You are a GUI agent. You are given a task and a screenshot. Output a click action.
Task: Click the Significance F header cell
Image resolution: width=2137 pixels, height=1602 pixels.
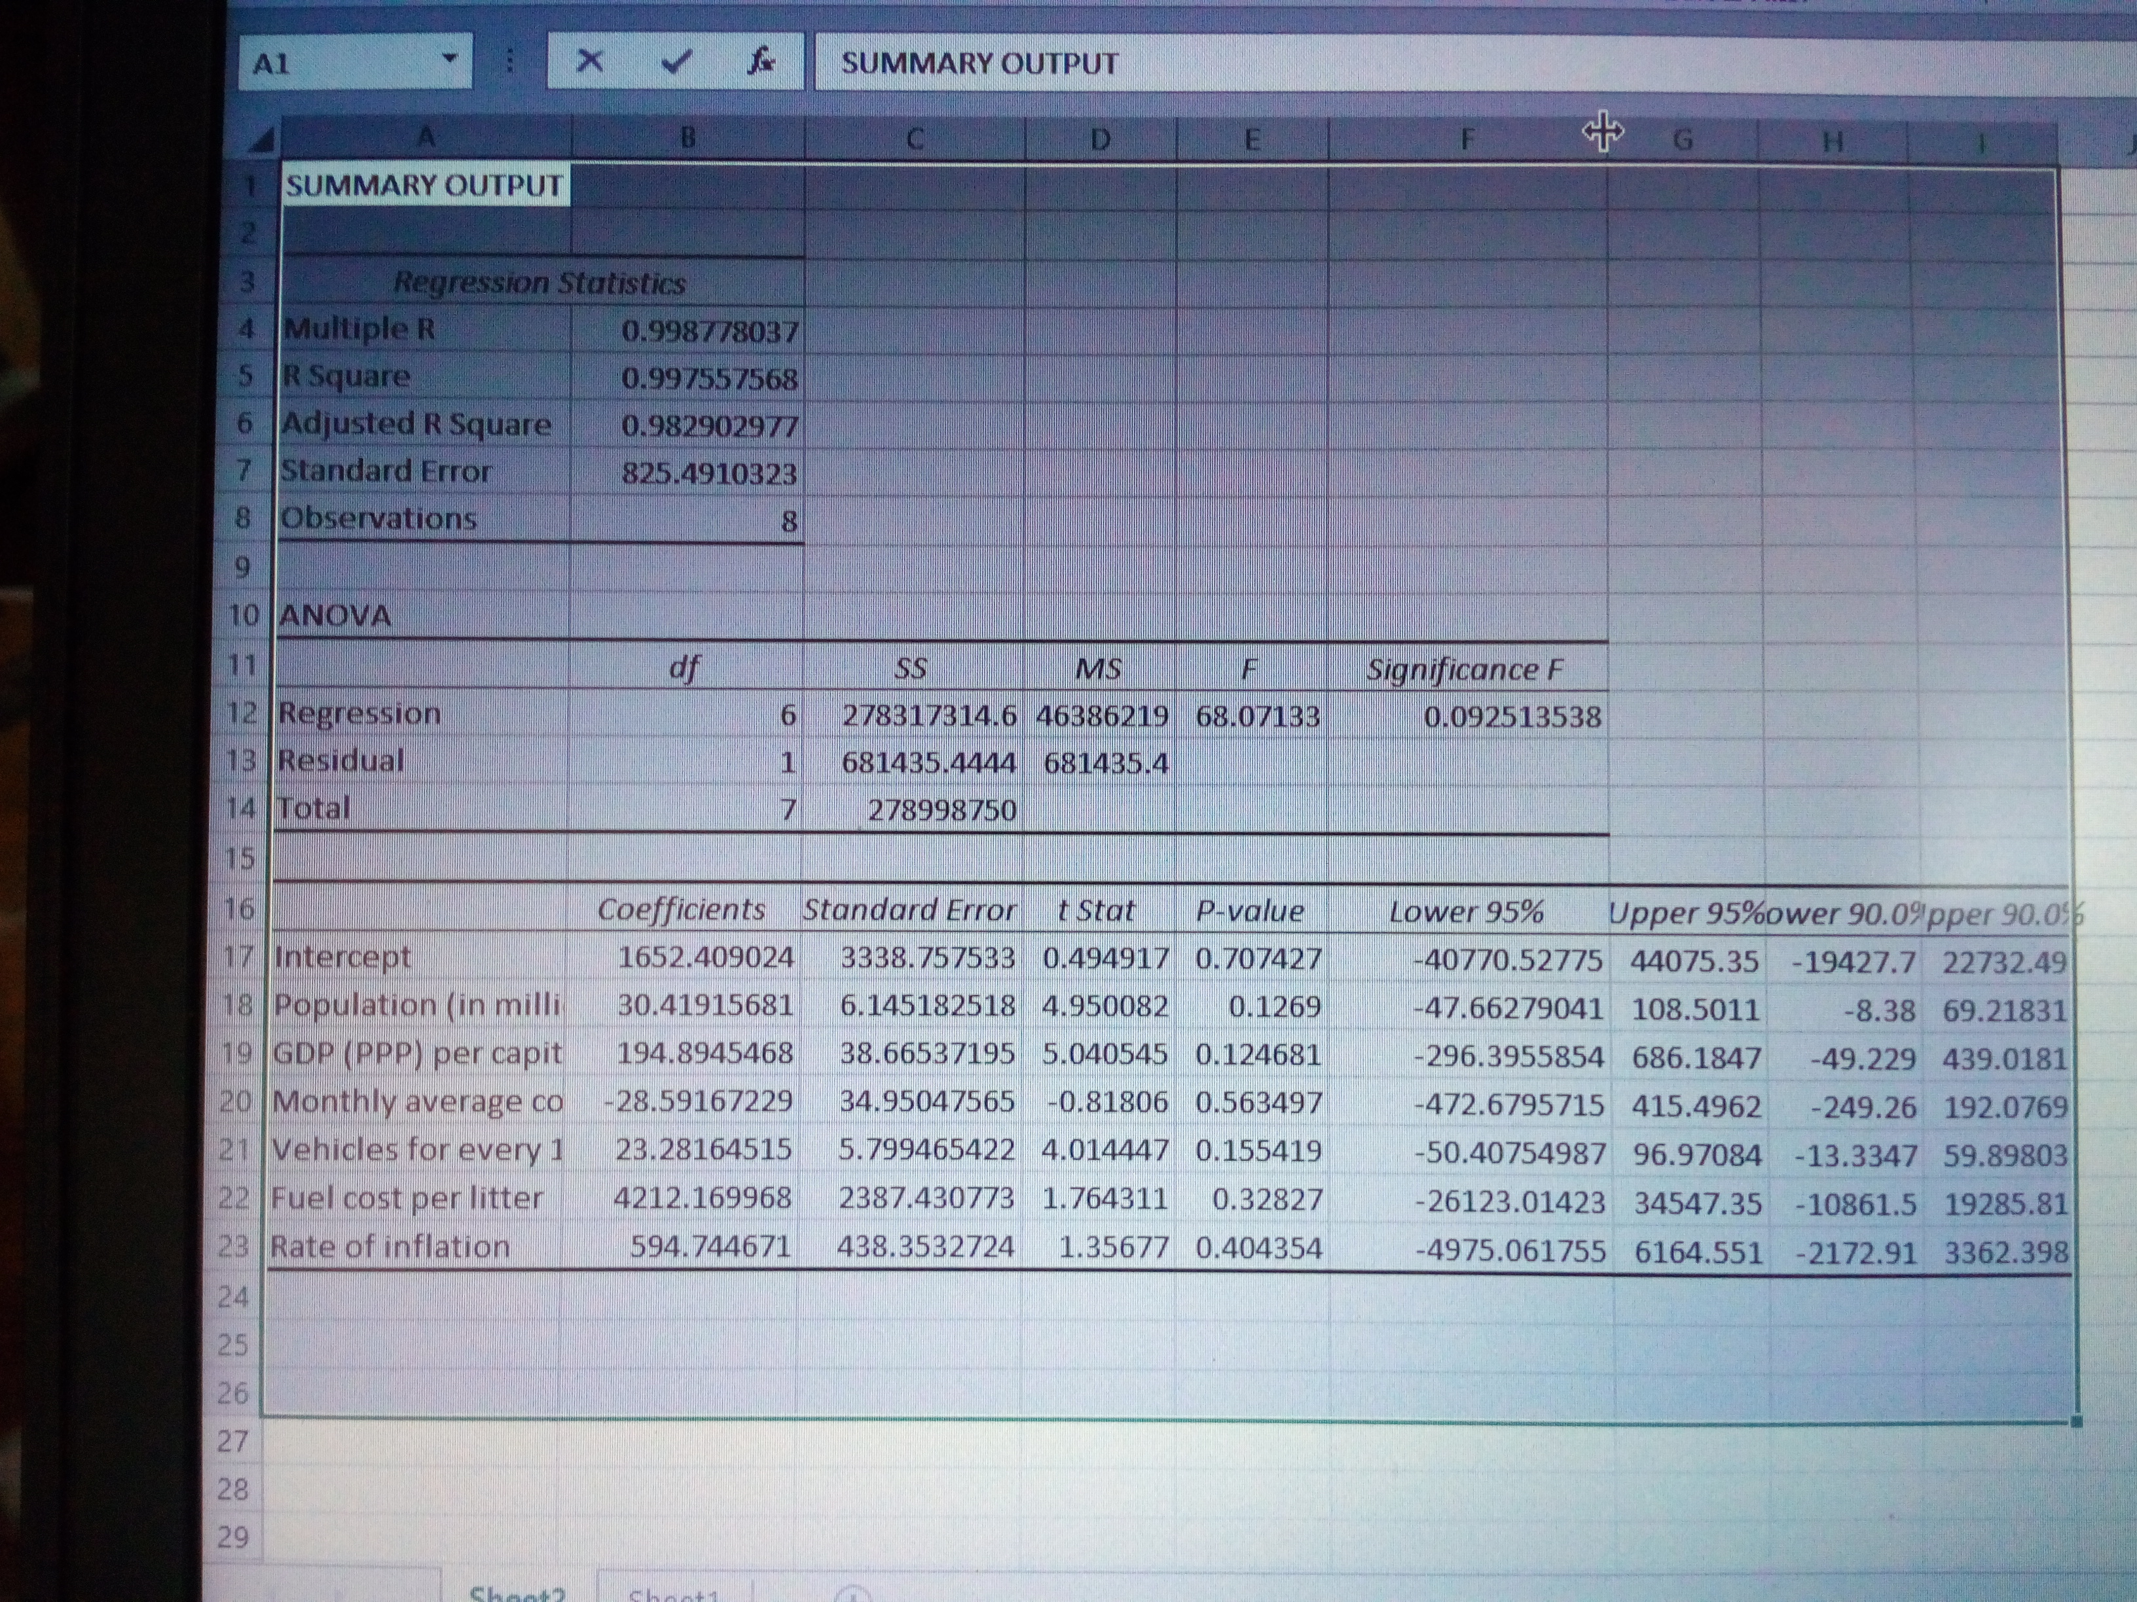(1465, 668)
